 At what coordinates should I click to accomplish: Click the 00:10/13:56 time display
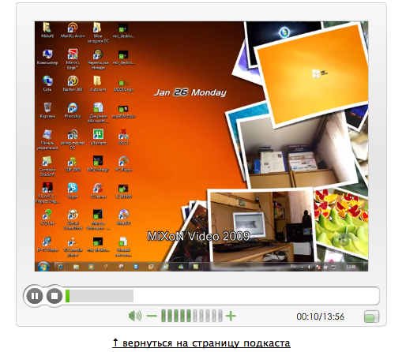coord(320,316)
